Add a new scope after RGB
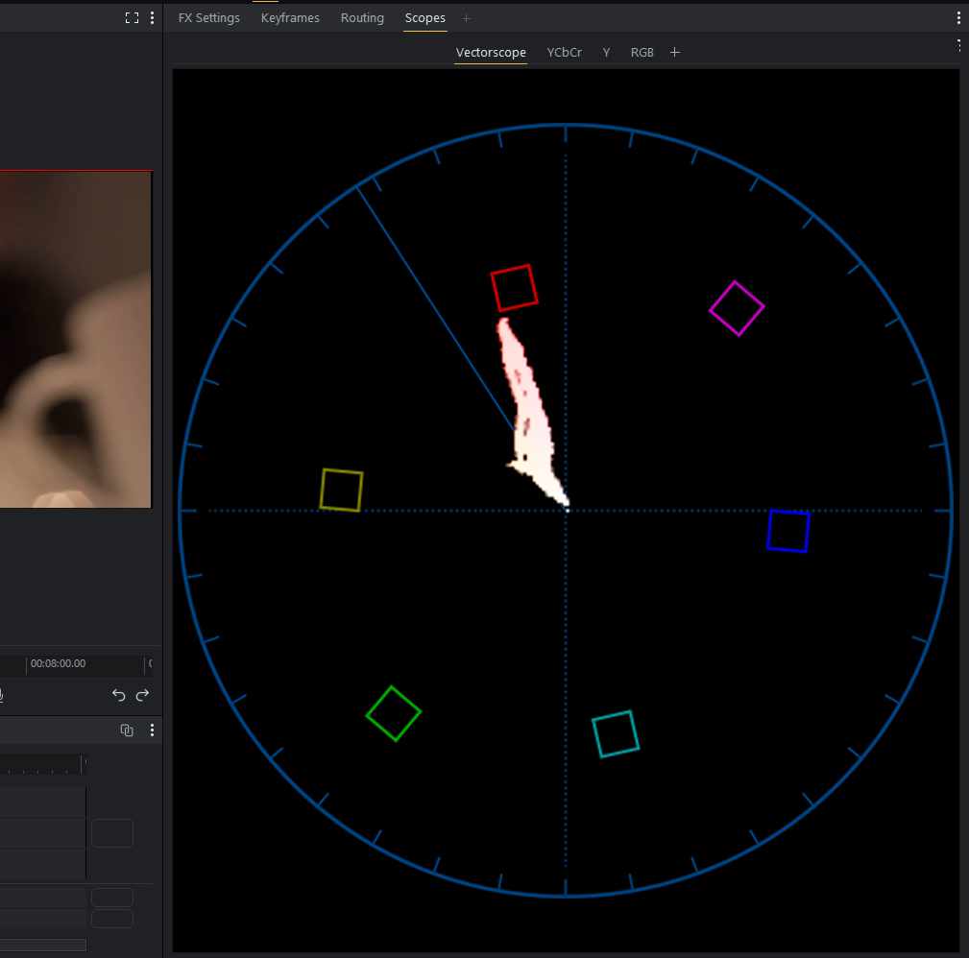 [x=675, y=53]
